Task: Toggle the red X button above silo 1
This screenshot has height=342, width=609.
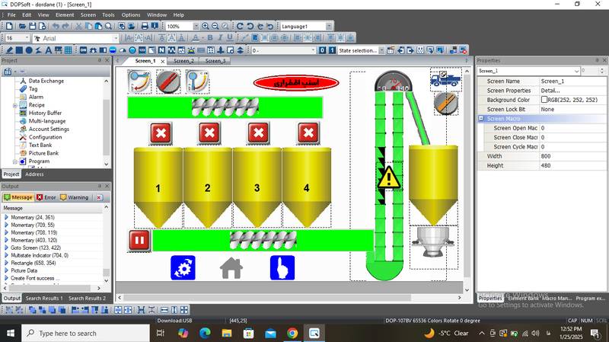Action: 160,133
